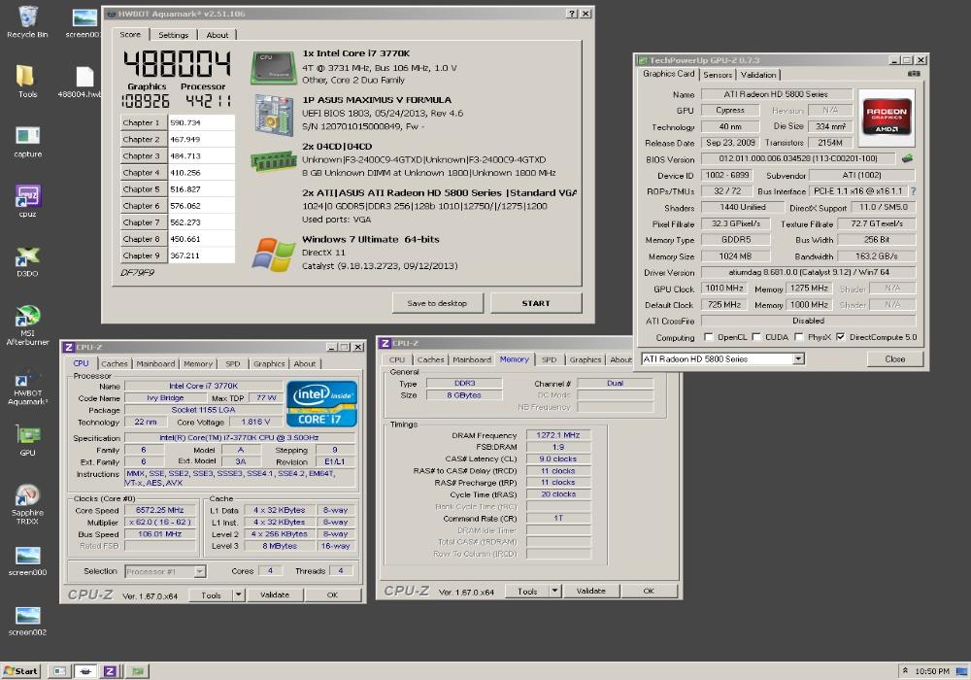Open the ATI Radeon HD 5800 Series dropdown
The image size is (971, 680).
pos(799,358)
